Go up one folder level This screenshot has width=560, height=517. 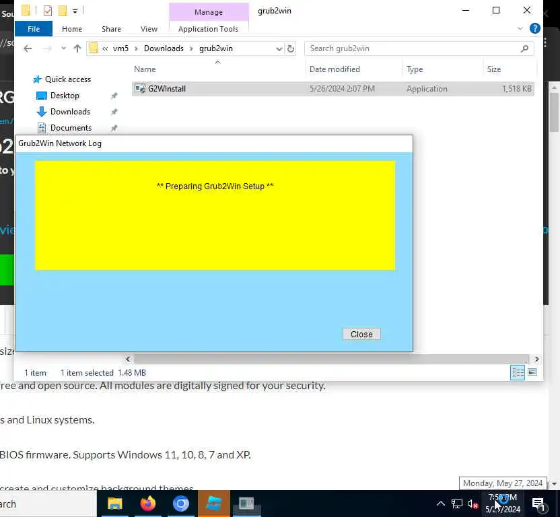[x=77, y=48]
